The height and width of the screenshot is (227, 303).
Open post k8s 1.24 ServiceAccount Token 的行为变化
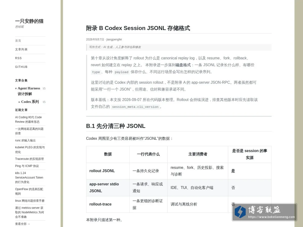tap(29, 178)
